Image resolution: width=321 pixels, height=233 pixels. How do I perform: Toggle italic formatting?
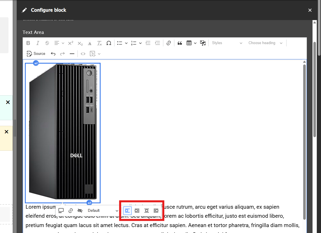pyautogui.click(x=38, y=43)
